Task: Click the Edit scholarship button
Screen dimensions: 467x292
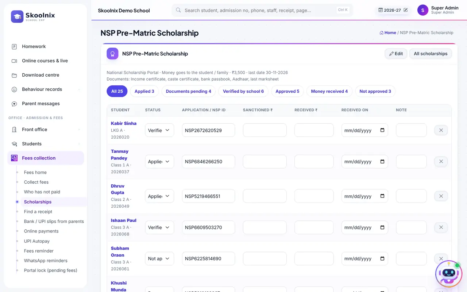Action: point(396,54)
